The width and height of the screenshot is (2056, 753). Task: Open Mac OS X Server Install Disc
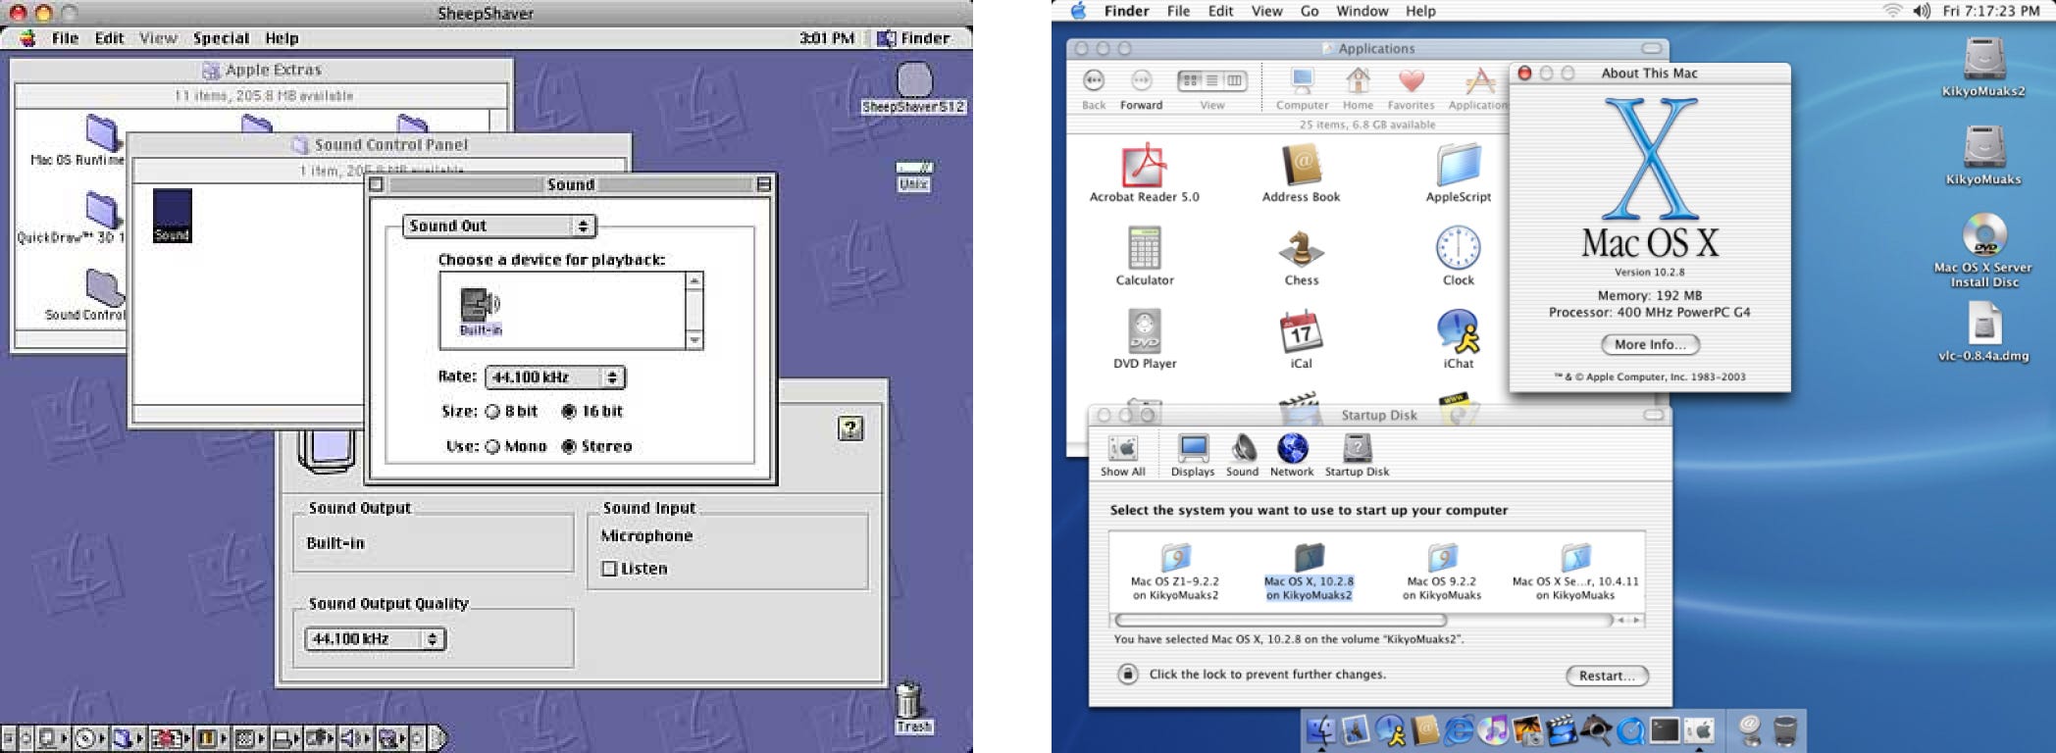click(x=1983, y=250)
